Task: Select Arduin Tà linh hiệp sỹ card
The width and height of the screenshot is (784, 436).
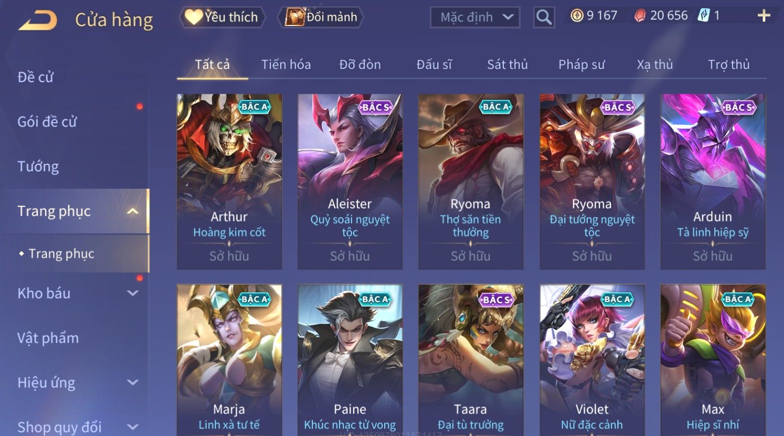Action: point(713,182)
